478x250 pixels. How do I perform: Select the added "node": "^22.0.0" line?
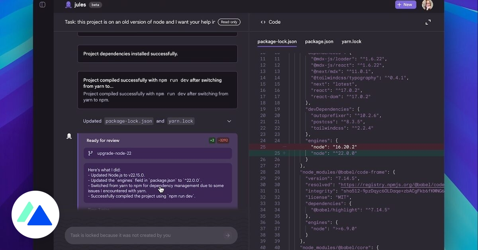(347, 153)
